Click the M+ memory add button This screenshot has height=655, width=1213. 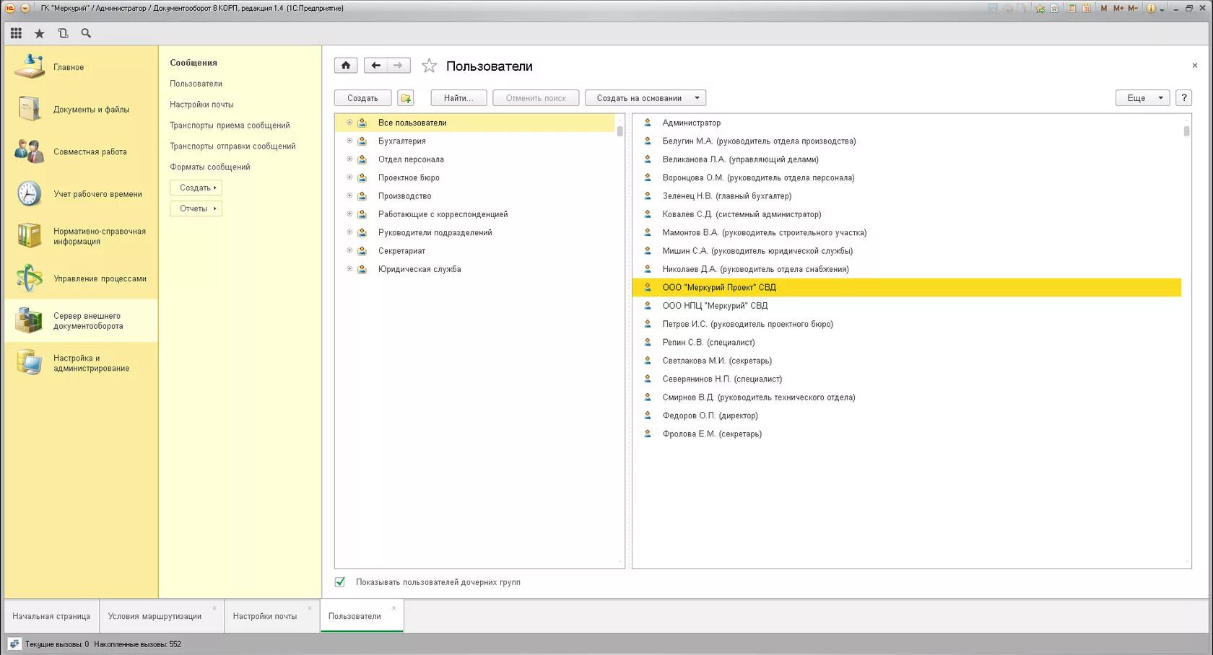point(1118,9)
